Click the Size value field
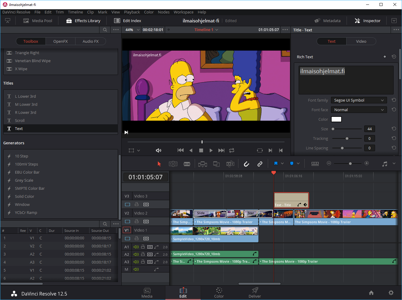 (369, 129)
